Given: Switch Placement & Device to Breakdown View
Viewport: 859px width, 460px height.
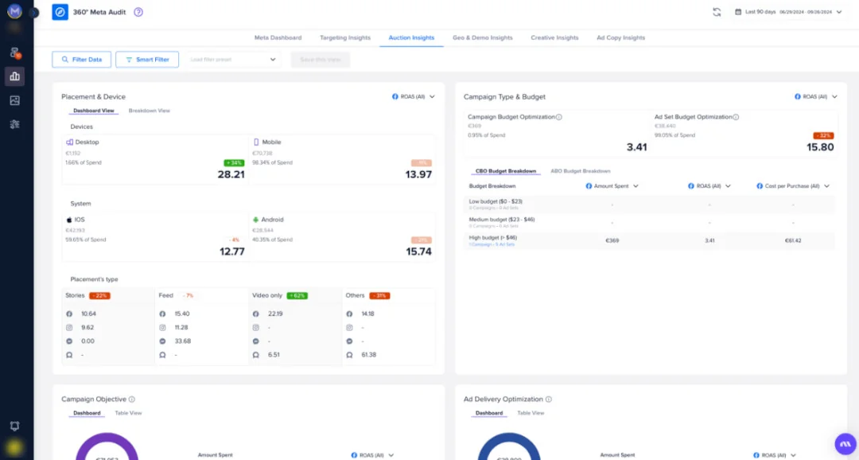Looking at the screenshot, I should (x=149, y=111).
